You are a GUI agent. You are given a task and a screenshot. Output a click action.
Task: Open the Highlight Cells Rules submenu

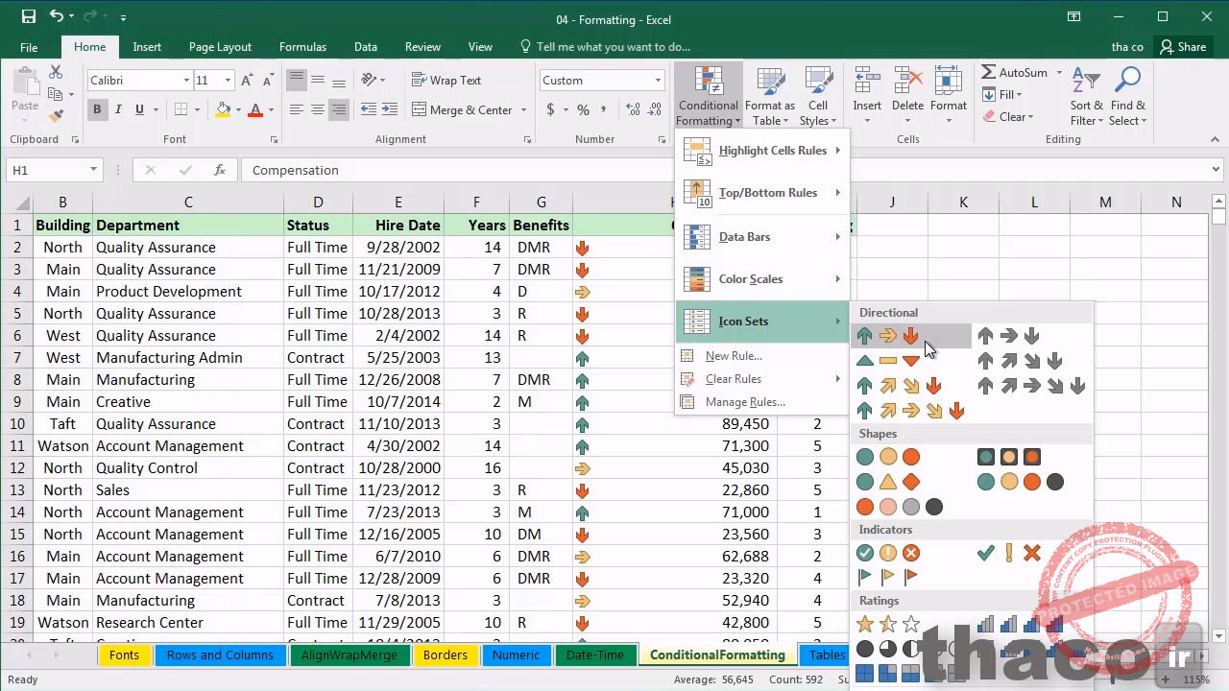click(762, 151)
